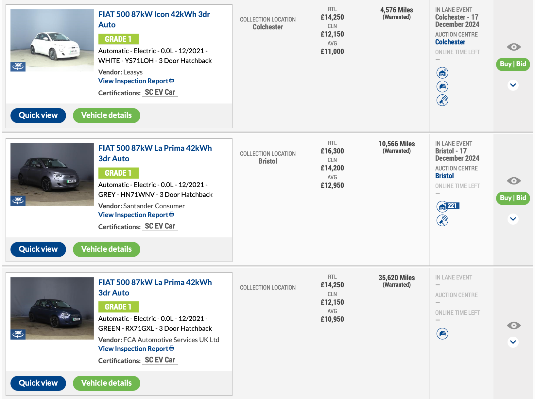Toggle the watch eye for the green FIAT RX71GXL
This screenshot has height=399, width=535.
pos(513,326)
